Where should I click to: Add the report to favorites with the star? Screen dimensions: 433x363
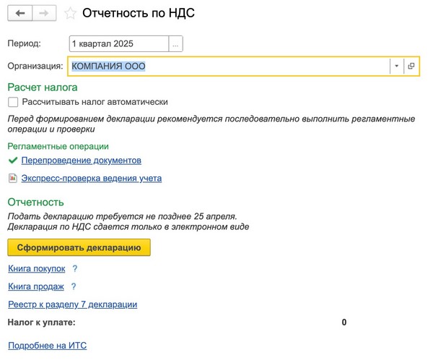70,13
